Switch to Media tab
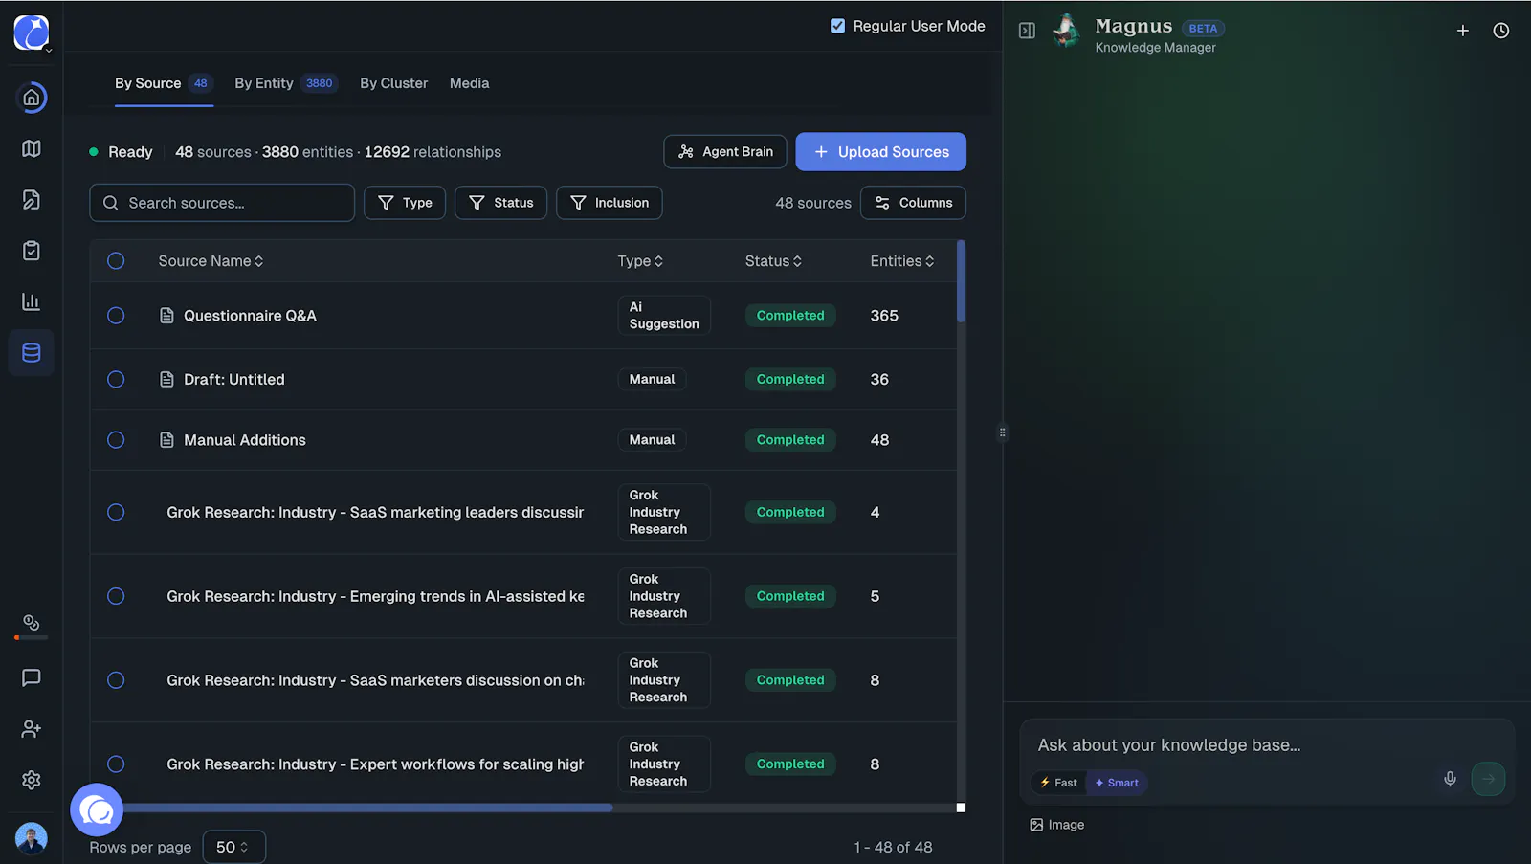The height and width of the screenshot is (864, 1531). 470,83
